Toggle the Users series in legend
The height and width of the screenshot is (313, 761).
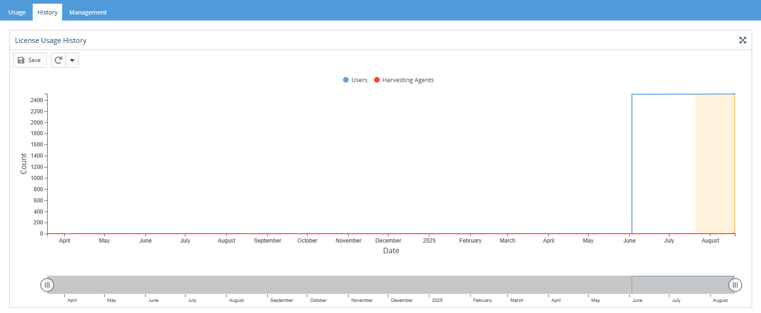click(x=355, y=80)
